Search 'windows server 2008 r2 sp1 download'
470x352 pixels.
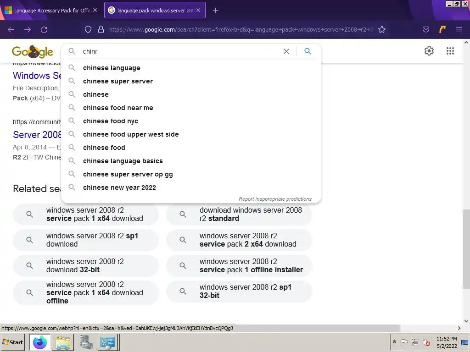86,240
